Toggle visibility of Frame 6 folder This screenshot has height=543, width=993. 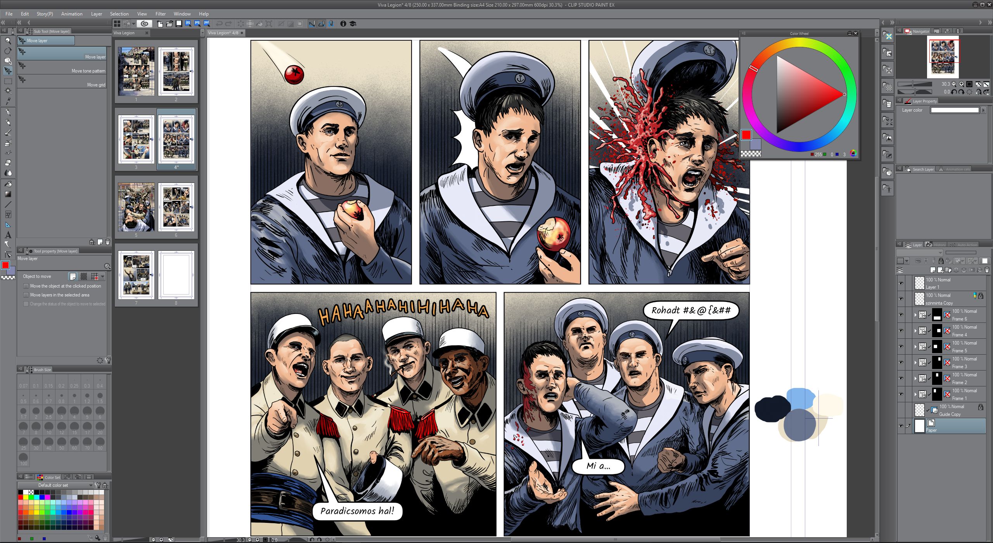[x=901, y=315]
